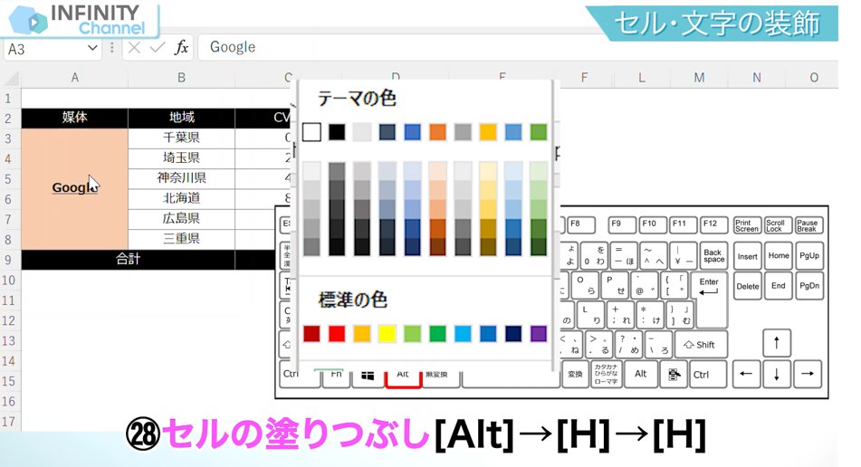Pick light blue in the theme colors row
This screenshot has height=467, width=861.
(x=513, y=132)
